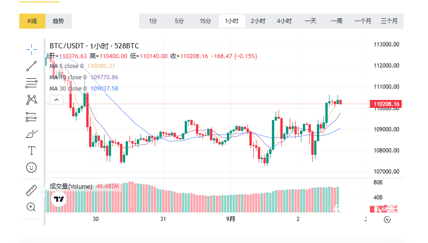The height and width of the screenshot is (243, 428).
Task: Switch to the K线 chart tab
Action: (x=32, y=21)
